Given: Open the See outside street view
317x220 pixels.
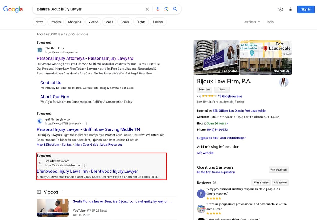Looking at the screenshot, I should (266, 66).
